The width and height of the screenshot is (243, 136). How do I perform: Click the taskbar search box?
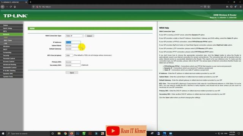(28, 133)
